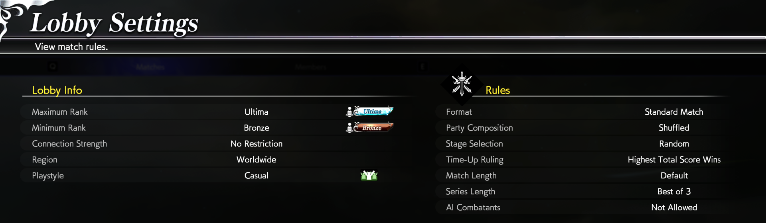Click the Ultima rank badge icon
The image size is (766, 223).
pyautogui.click(x=369, y=111)
